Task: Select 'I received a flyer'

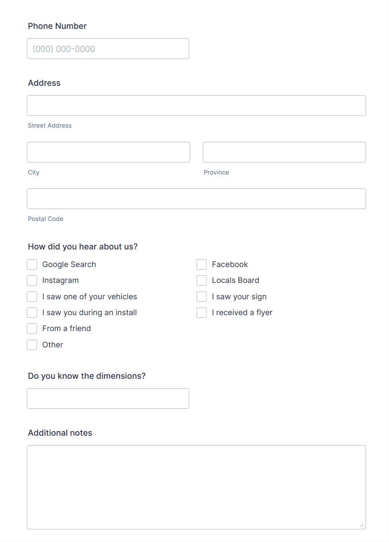Action: click(x=202, y=312)
